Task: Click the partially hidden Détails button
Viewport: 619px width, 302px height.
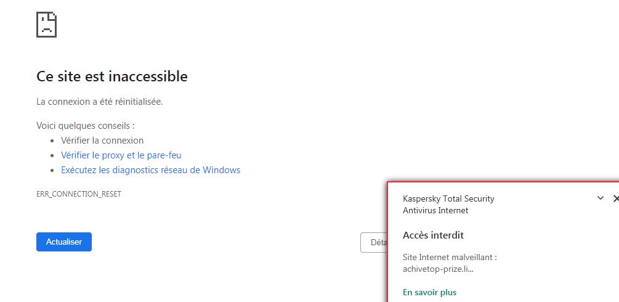Action: [x=373, y=243]
